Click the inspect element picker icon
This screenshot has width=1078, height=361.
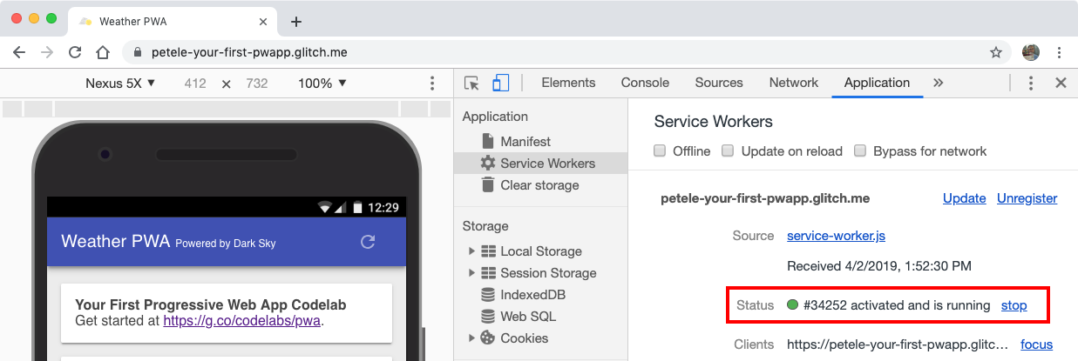point(471,84)
